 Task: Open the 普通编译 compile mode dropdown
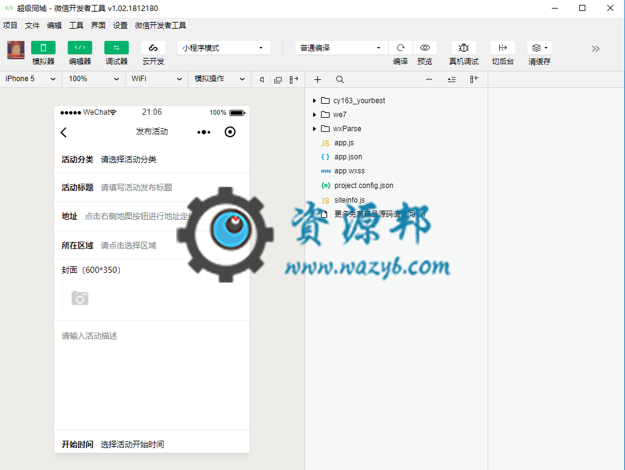[341, 48]
